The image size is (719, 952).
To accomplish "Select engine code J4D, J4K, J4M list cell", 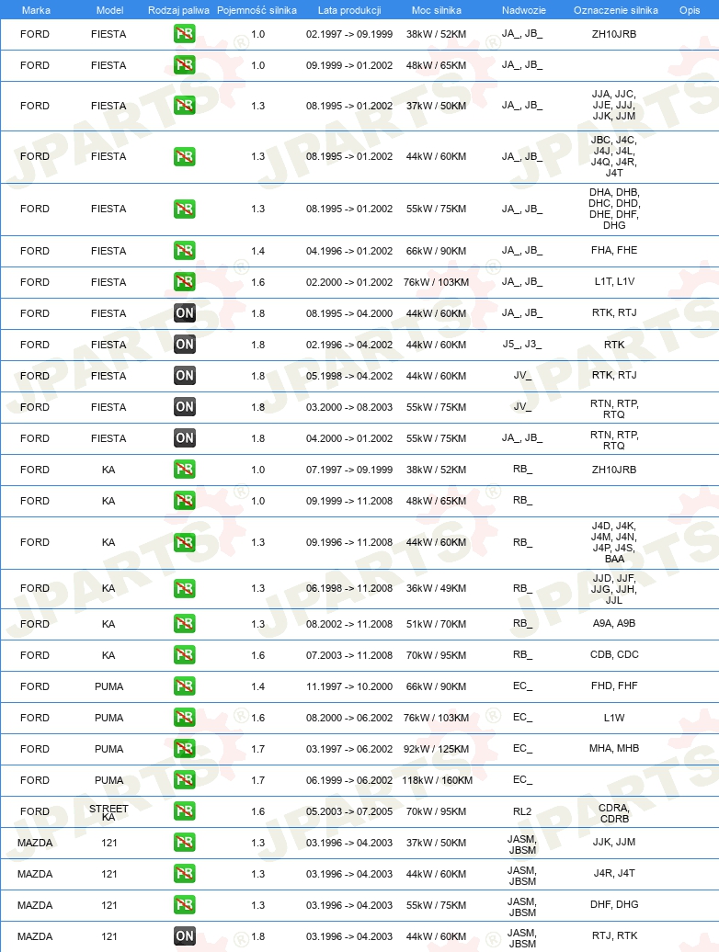I will tap(614, 542).
